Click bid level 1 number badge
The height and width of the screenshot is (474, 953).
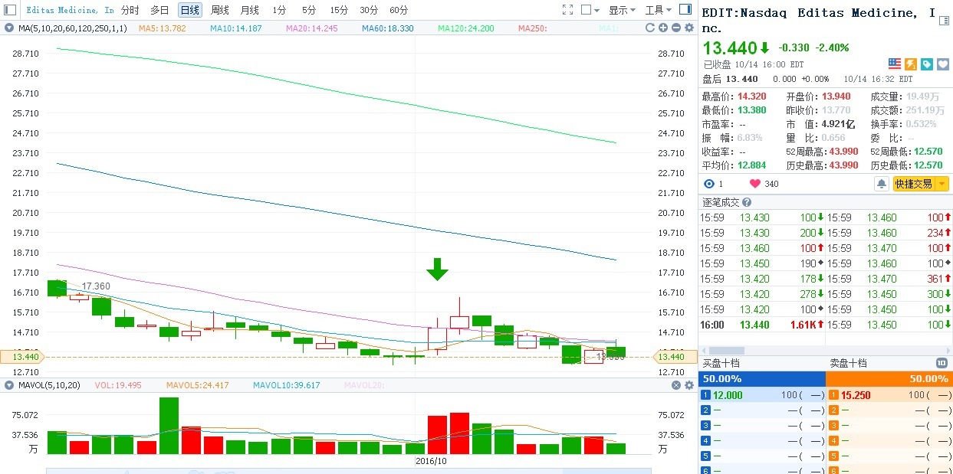click(707, 395)
